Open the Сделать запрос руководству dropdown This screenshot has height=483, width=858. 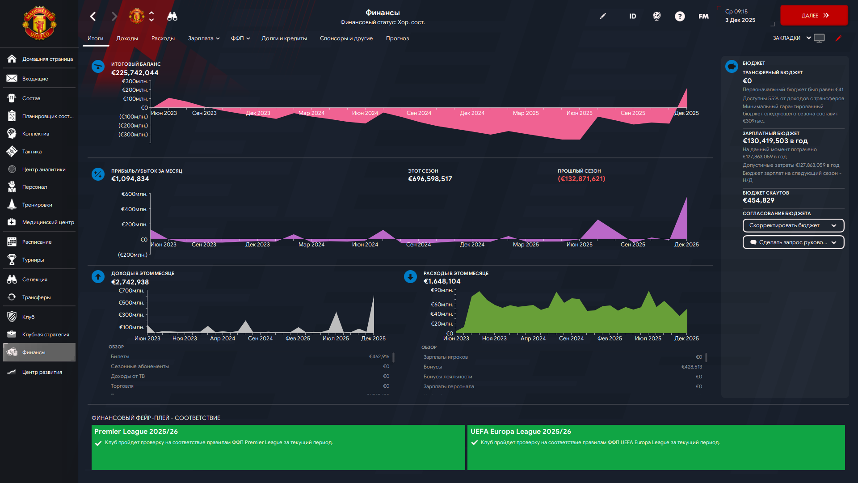point(793,242)
